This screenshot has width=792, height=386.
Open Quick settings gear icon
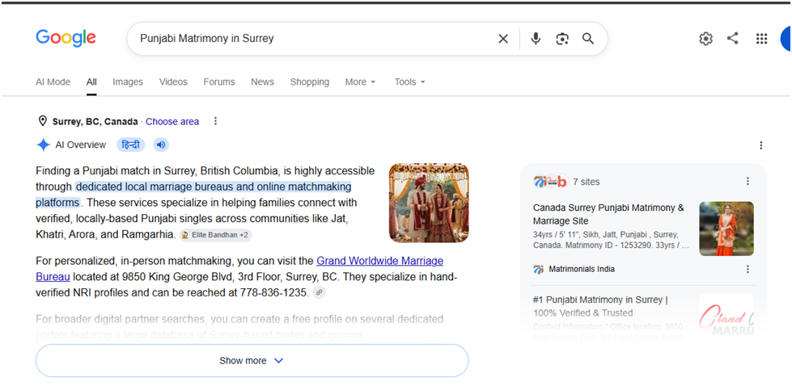tap(705, 39)
